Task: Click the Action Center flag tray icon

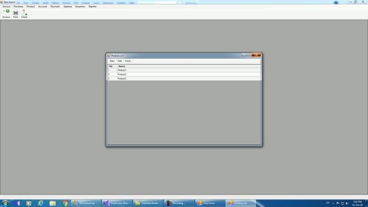Action: pyautogui.click(x=338, y=204)
